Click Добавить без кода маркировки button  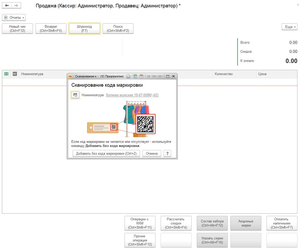[106, 153]
